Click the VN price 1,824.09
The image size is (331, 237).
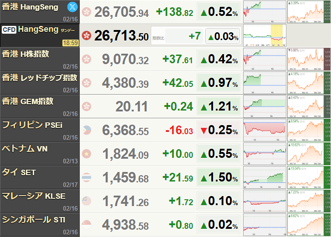pos(126,154)
